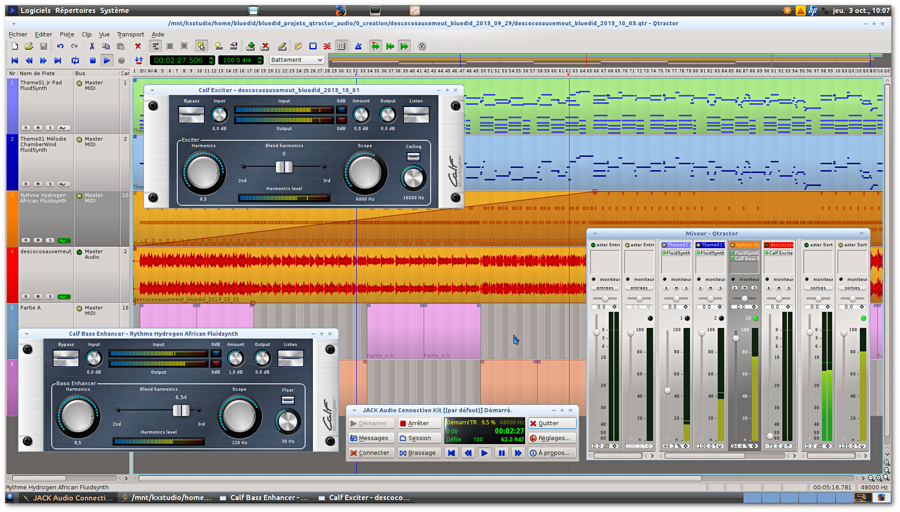Click Blend harmonics slider in Calf Exciter
The height and width of the screenshot is (512, 900).
[x=284, y=167]
